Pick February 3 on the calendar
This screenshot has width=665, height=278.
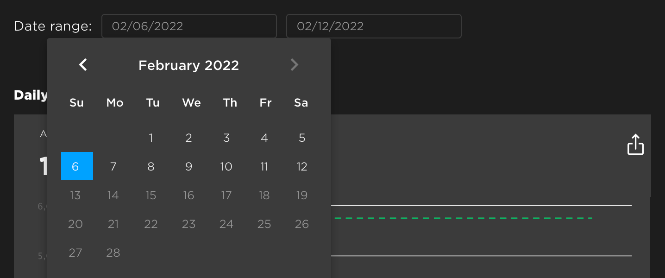coord(226,138)
